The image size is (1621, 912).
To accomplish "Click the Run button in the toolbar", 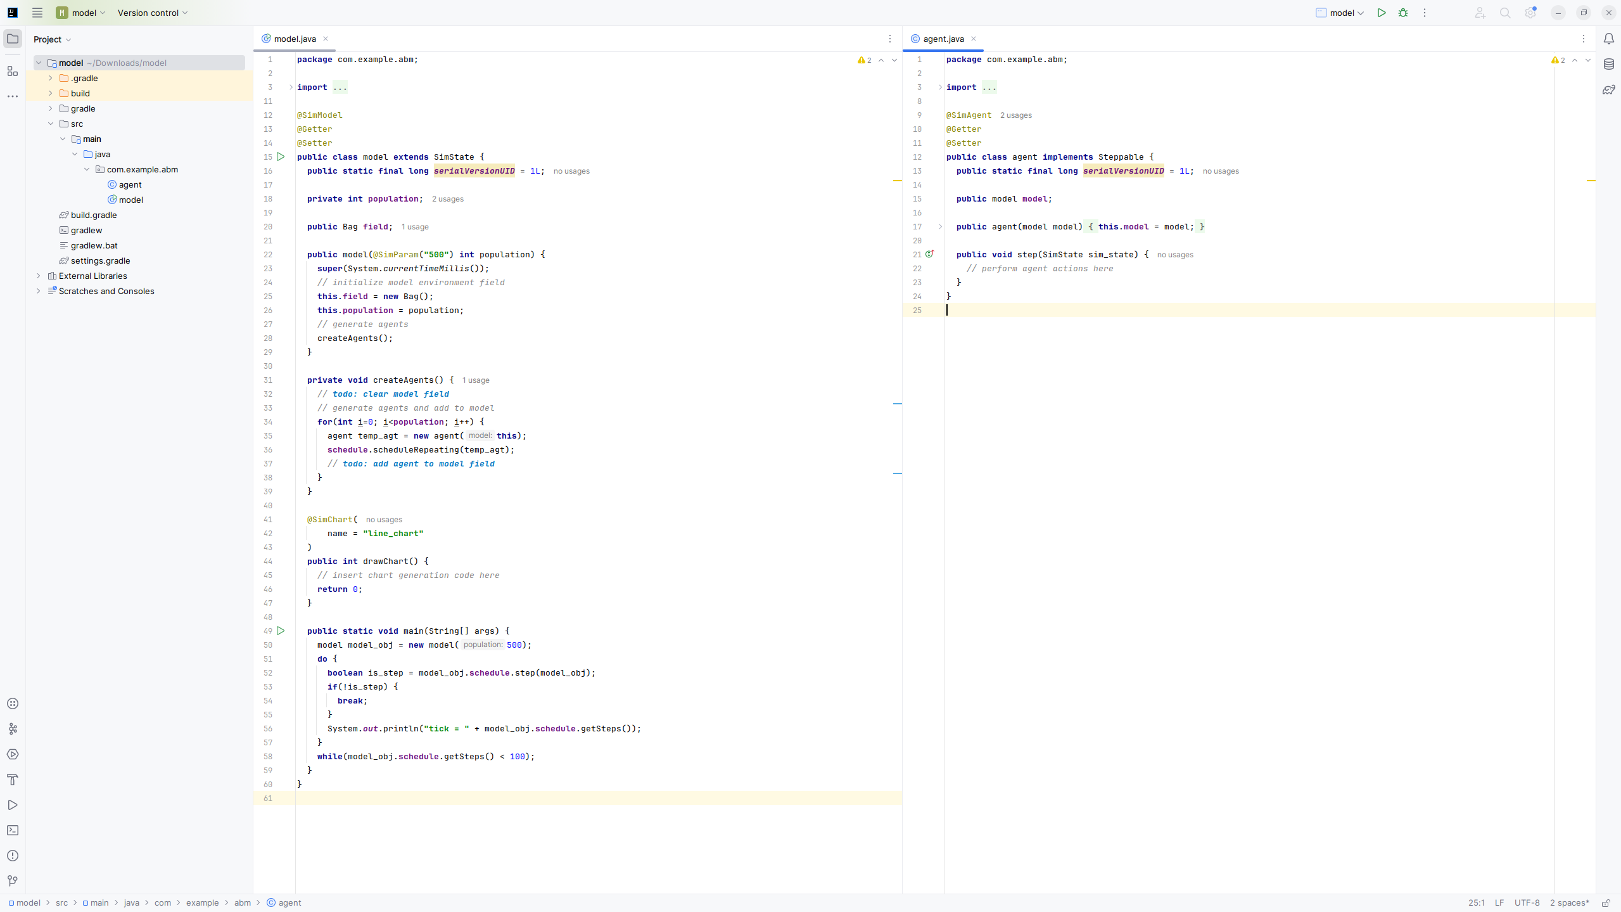I will pos(1382,13).
